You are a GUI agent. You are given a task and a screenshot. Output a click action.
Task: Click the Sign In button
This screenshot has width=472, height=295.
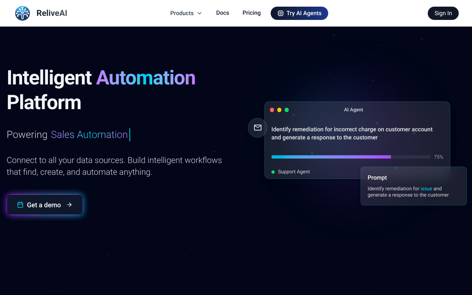pyautogui.click(x=443, y=13)
